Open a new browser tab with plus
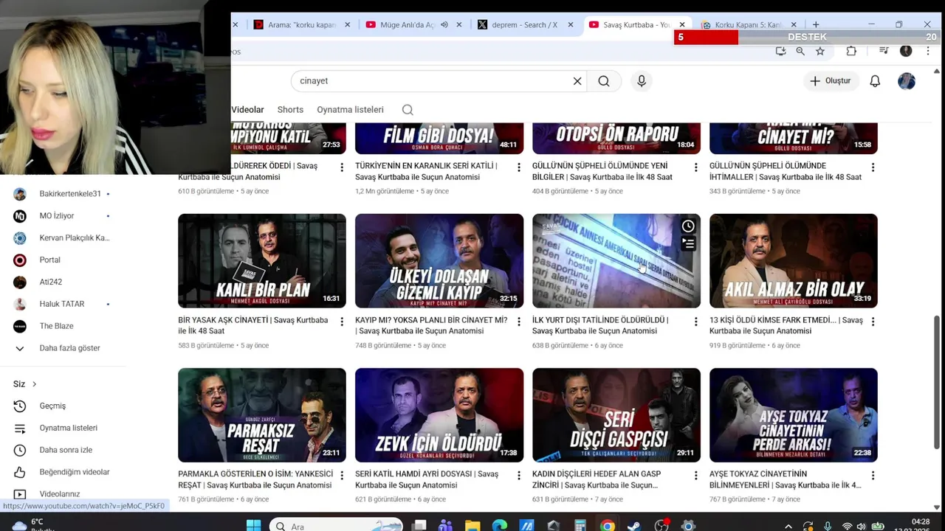The height and width of the screenshot is (531, 945). coord(816,25)
